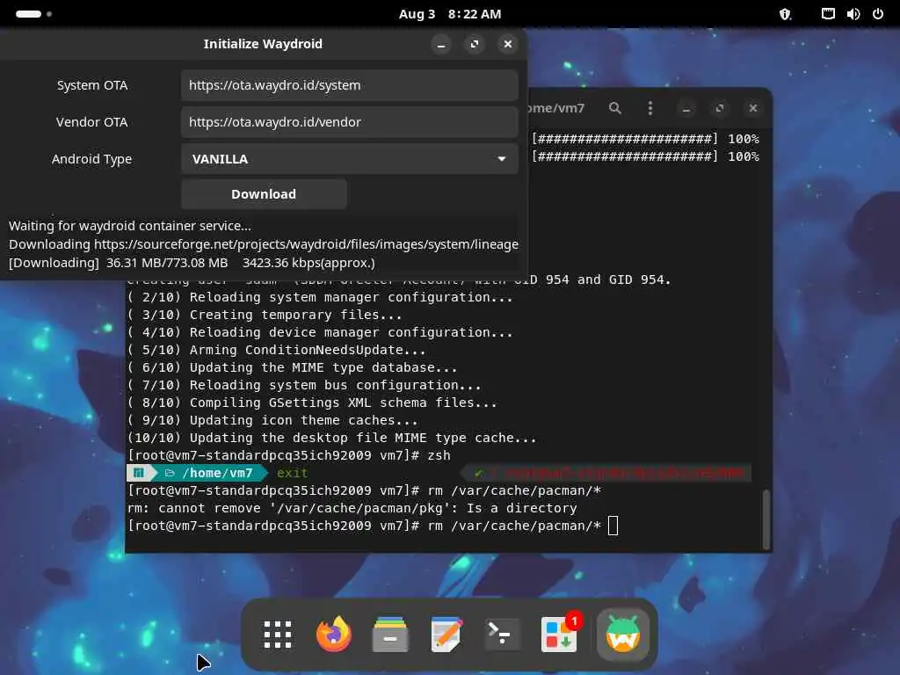Screen dimensions: 900x675
Task: Focus the Vendor OTA URL field
Action: click(350, 122)
